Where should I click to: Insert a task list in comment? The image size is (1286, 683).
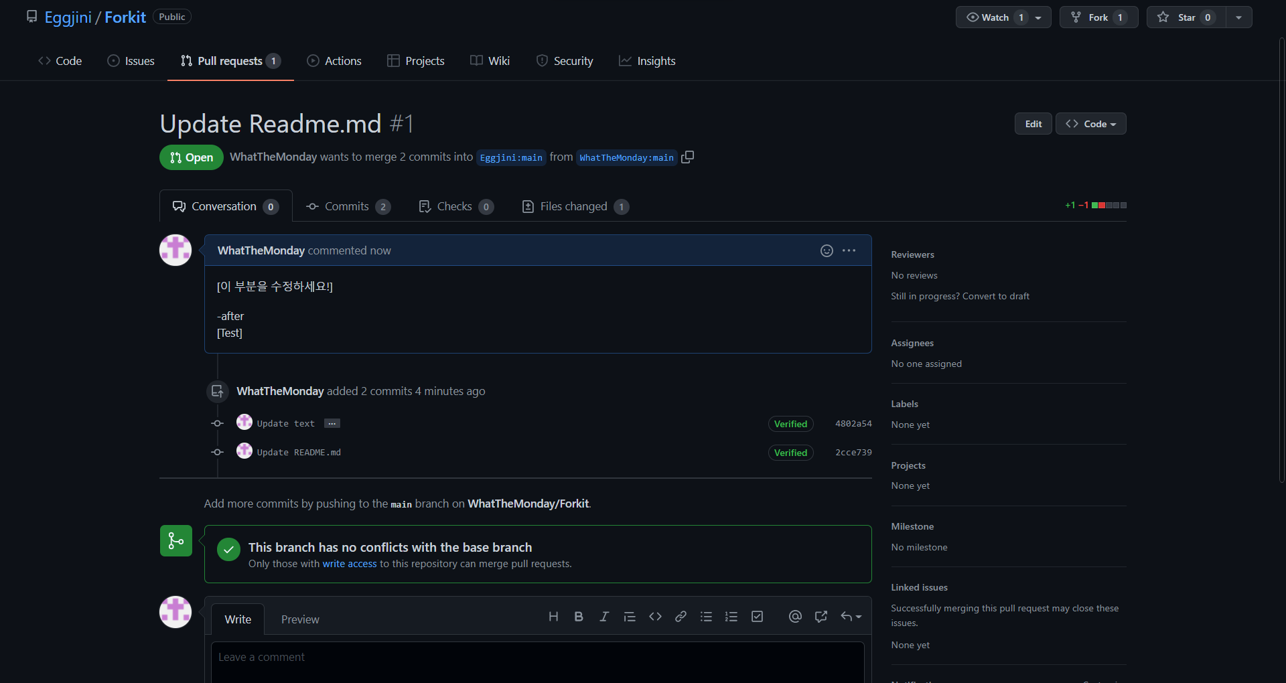pos(757,617)
